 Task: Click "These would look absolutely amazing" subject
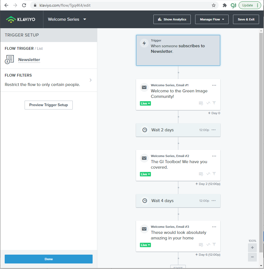pos(179,235)
